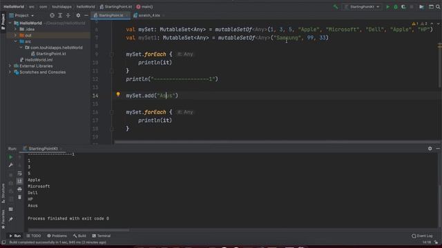Click the layout icon above the pin
The width and height of the screenshot is (442, 248).
click(x=10, y=209)
